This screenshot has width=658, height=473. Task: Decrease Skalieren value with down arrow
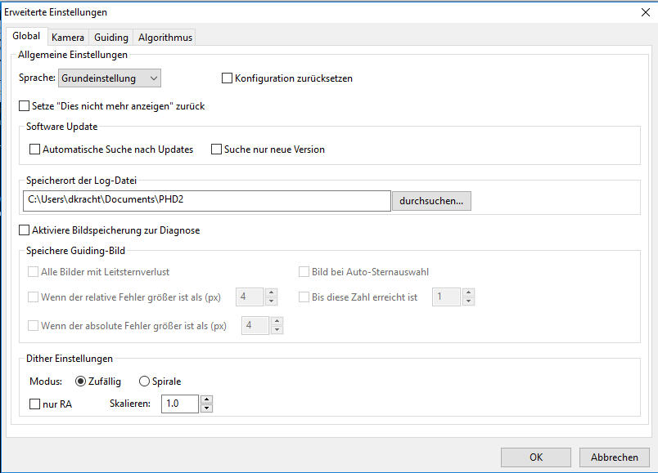click(206, 408)
